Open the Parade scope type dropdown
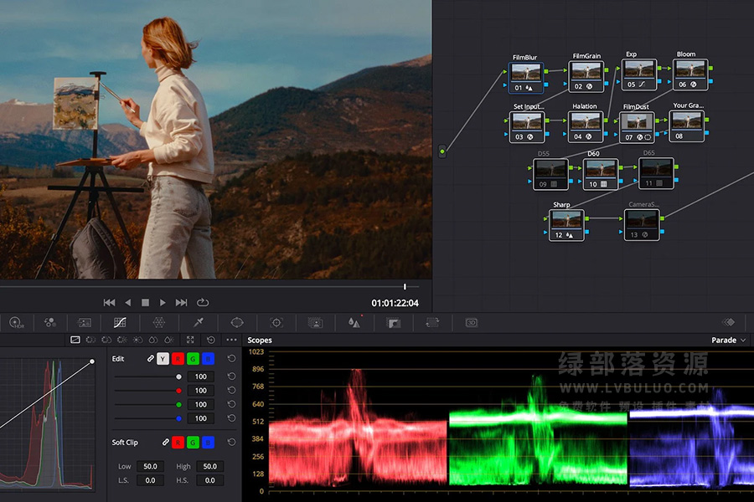This screenshot has width=754, height=502. (728, 341)
